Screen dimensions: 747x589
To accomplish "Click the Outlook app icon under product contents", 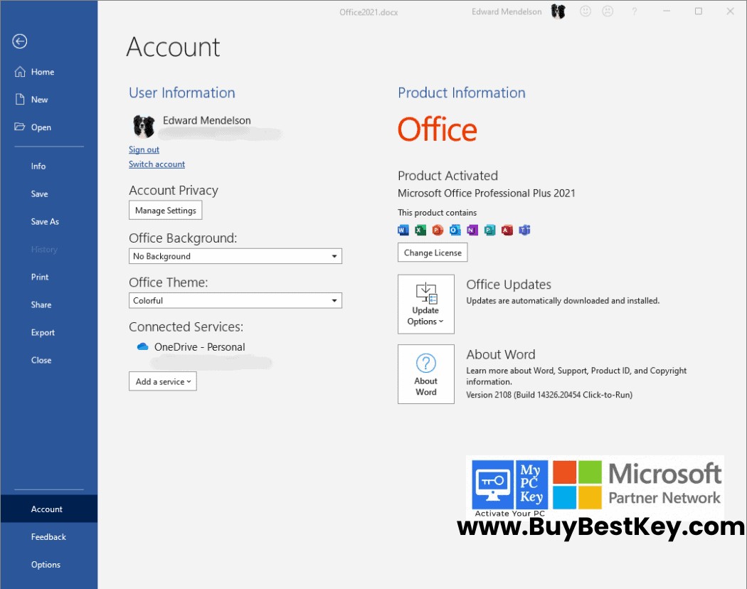I will coord(455,230).
